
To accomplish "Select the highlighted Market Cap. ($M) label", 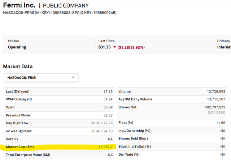I will (x=20, y=147).
